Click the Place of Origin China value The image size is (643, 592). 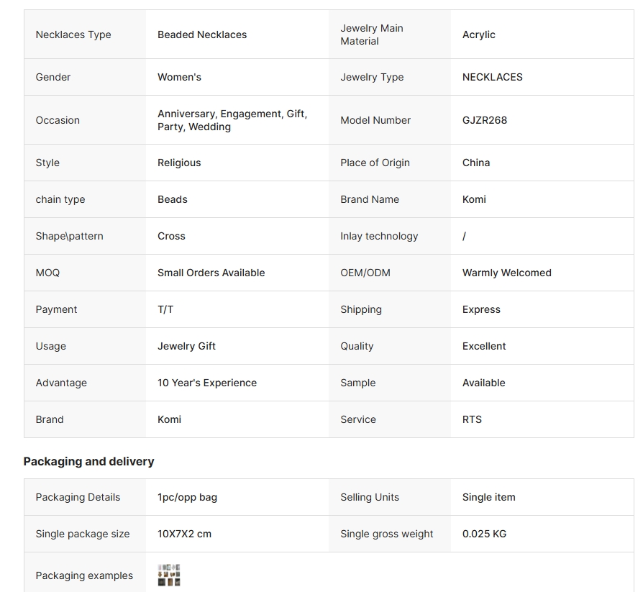tap(475, 163)
